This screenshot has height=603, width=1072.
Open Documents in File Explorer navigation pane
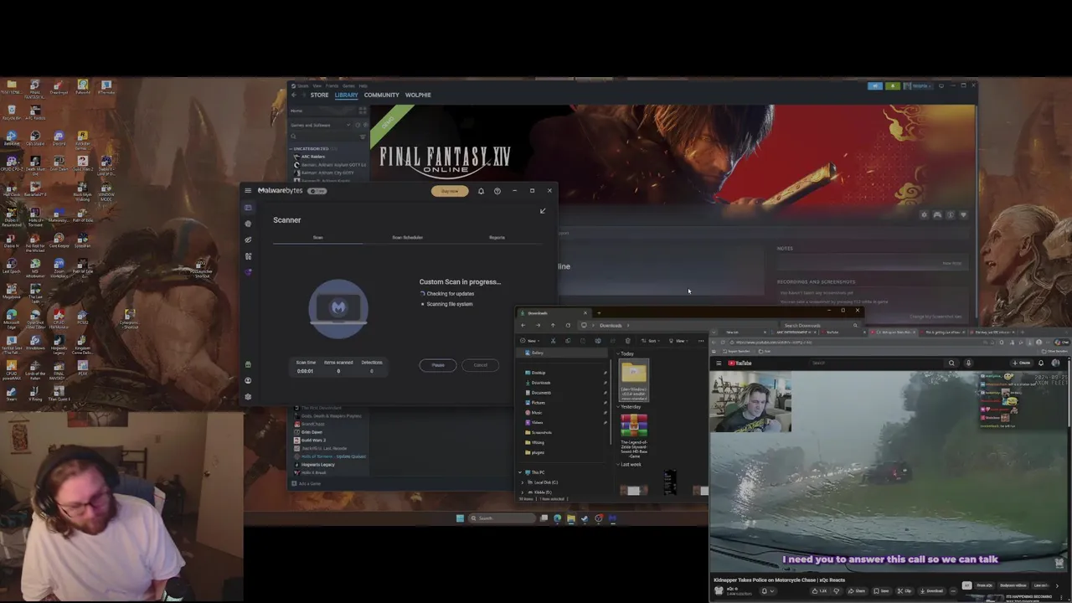(539, 393)
